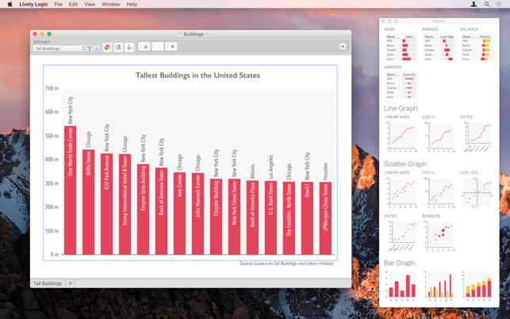Open Spotlight search icon

[487, 4]
